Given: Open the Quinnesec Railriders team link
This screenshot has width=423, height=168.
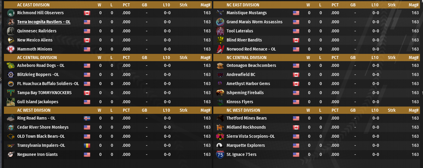Looking at the screenshot, I should coord(37,31).
